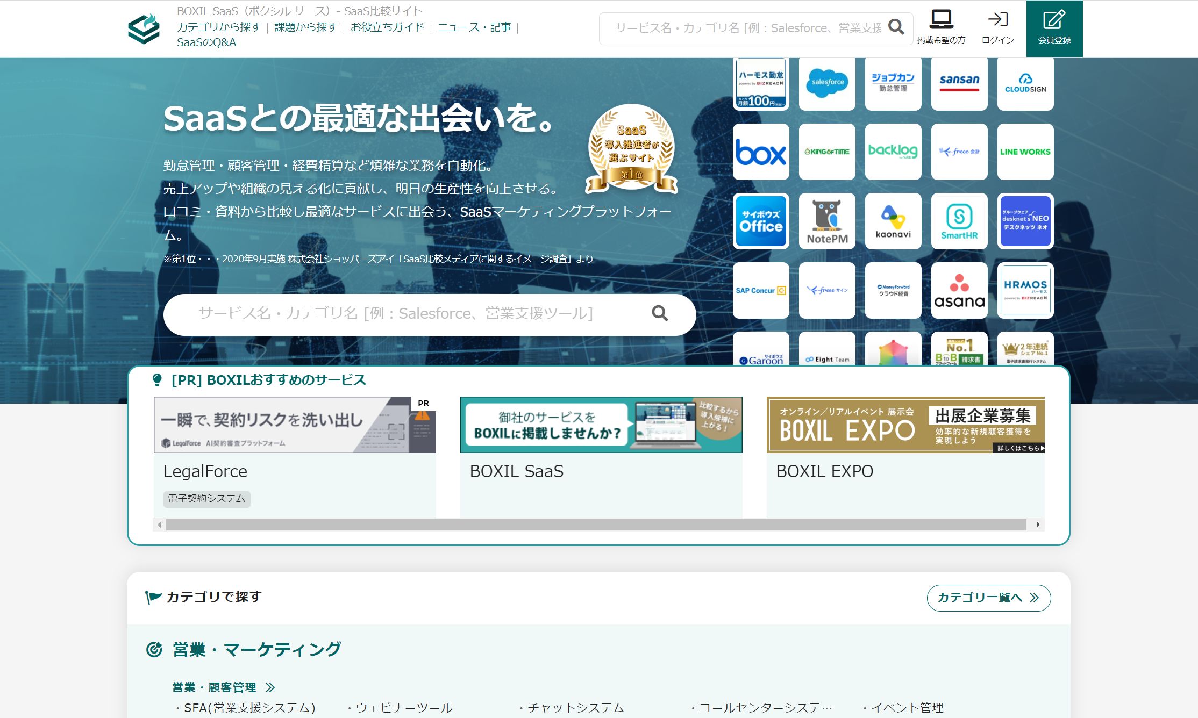Expand 営業・顧客管理 category link
This screenshot has height=718, width=1198.
tap(224, 687)
